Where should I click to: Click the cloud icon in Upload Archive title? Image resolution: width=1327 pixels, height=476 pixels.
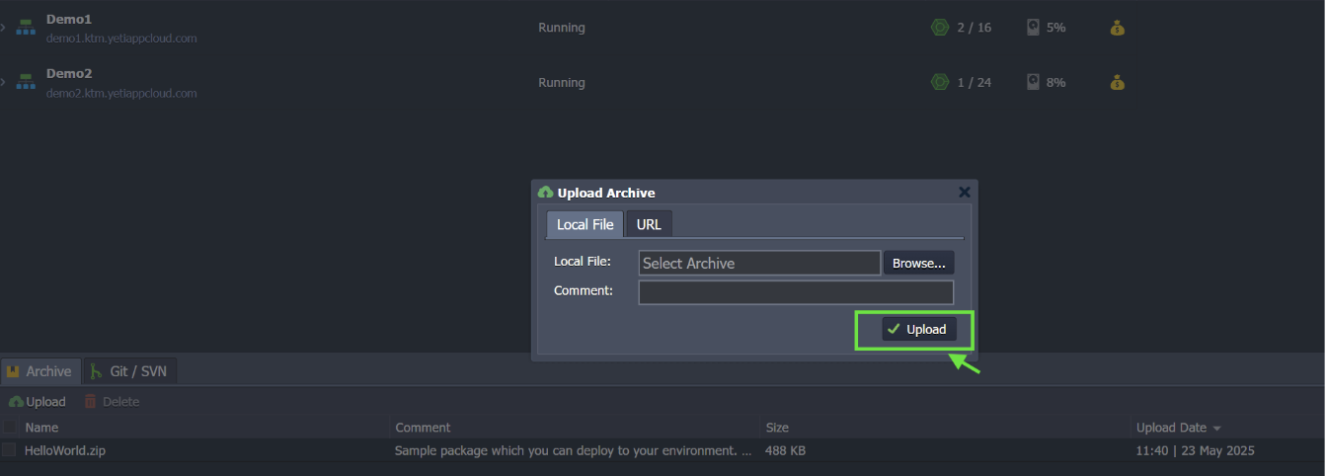coord(546,193)
